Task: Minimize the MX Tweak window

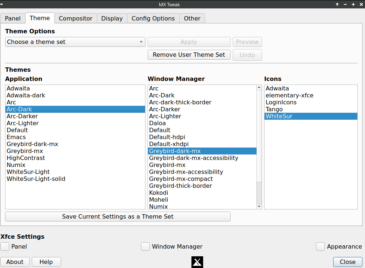Action: [345, 4]
